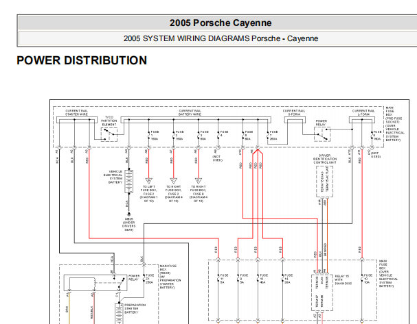
Task: Click the top power relay switch symbol
Action: [322, 134]
